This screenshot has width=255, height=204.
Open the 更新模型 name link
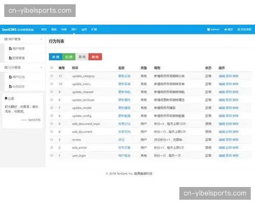point(124,108)
